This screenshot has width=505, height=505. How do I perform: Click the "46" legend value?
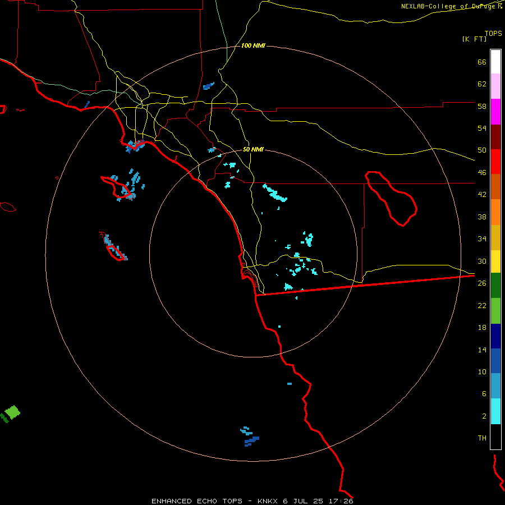click(482, 173)
